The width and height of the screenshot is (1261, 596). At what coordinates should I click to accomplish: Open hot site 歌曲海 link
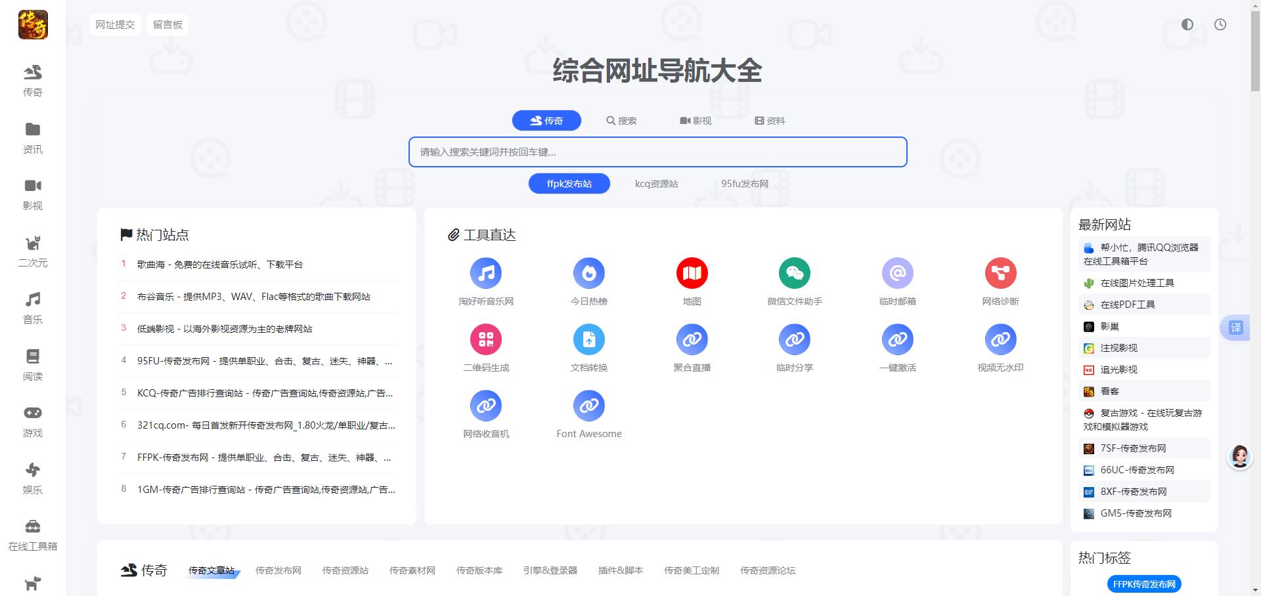(220, 265)
